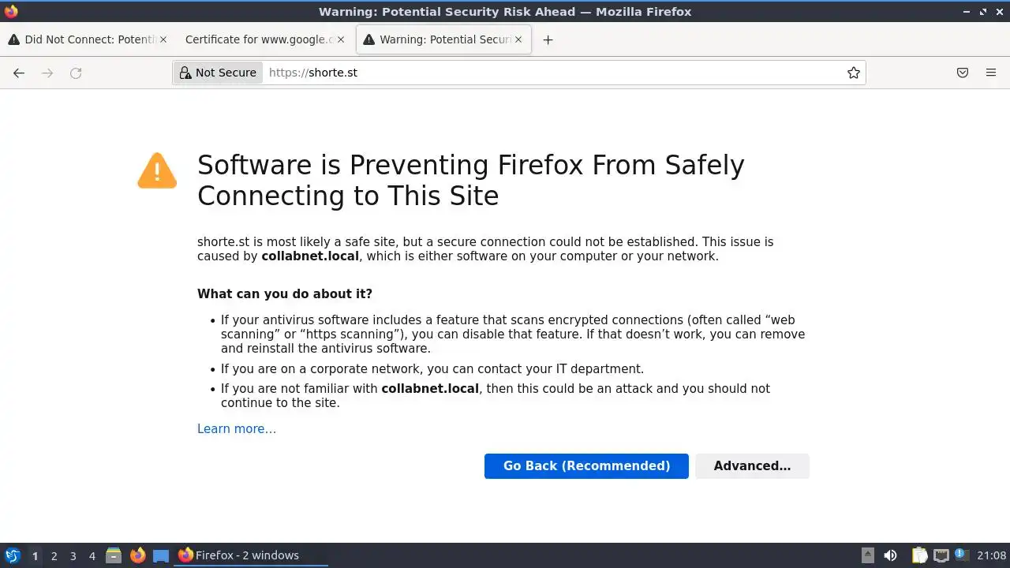Image resolution: width=1010 pixels, height=568 pixels.
Task: Launch Firefox from the taskbar quick launcher
Action: pyautogui.click(x=137, y=555)
